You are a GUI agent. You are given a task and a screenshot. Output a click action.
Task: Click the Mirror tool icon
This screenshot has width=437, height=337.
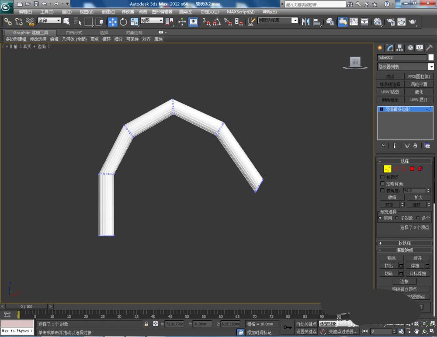pyautogui.click(x=306, y=21)
